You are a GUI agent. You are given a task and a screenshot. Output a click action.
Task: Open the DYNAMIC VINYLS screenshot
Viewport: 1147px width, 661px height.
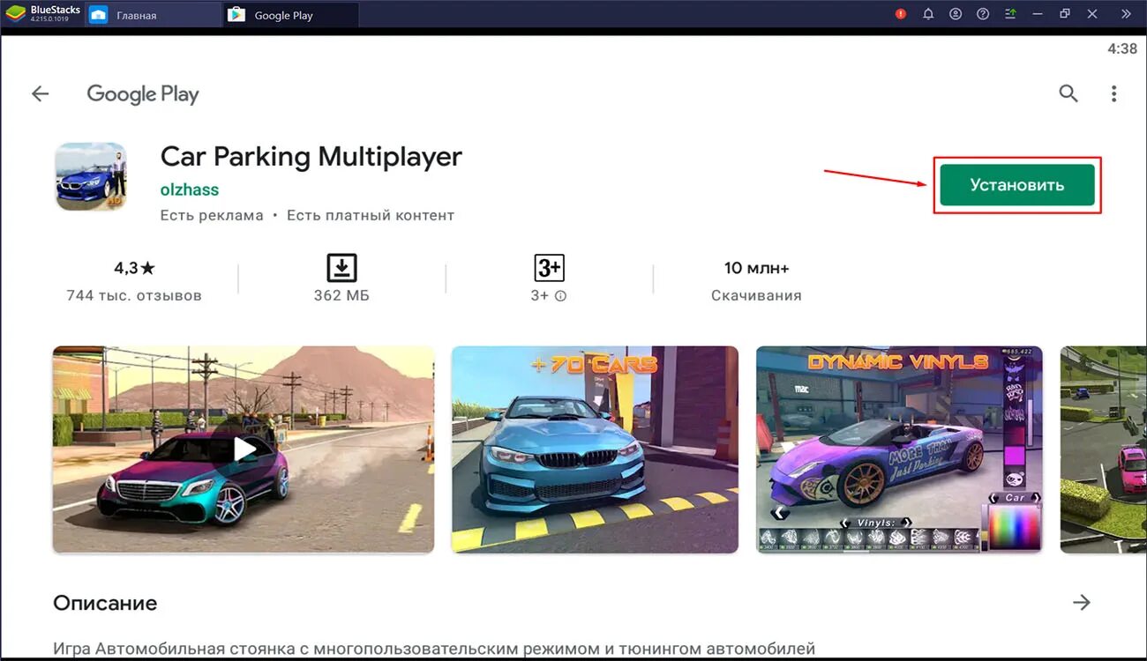899,449
